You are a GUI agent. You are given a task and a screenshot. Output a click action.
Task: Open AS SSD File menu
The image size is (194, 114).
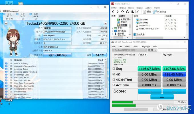(x=114, y=47)
